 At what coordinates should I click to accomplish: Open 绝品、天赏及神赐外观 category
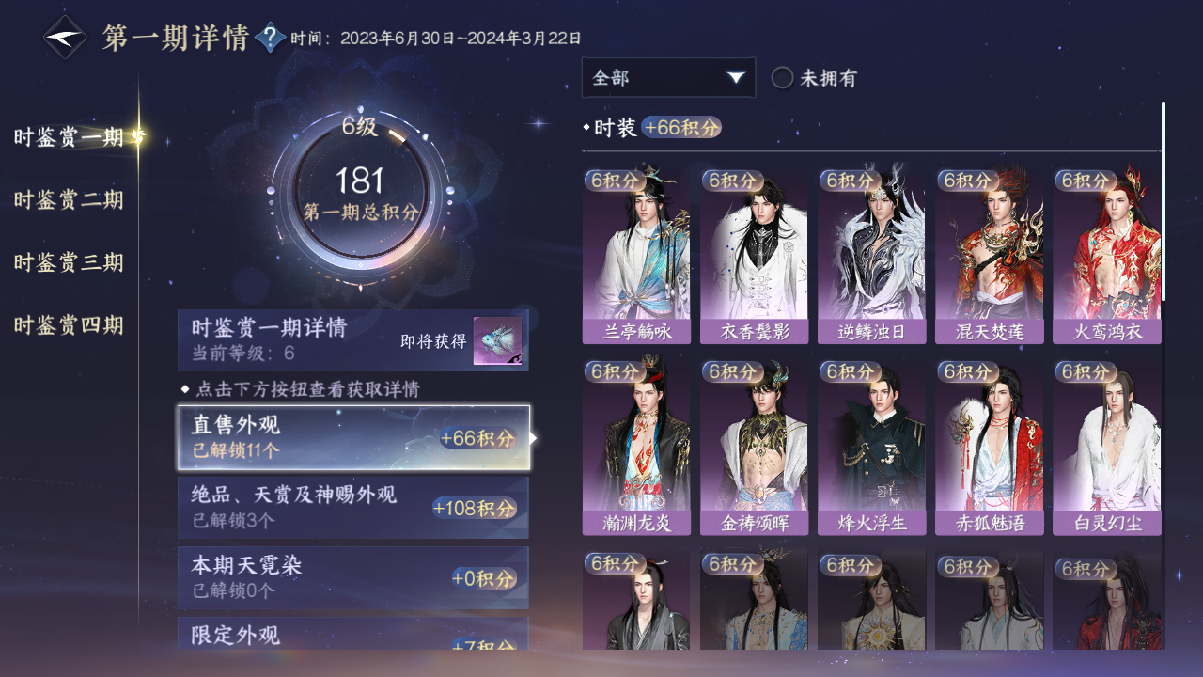point(353,508)
